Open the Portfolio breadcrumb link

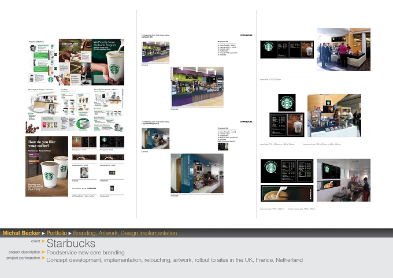[57, 233]
